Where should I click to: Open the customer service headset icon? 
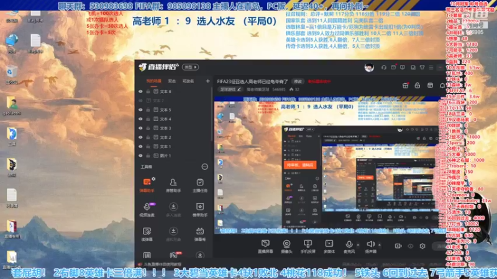384,68
